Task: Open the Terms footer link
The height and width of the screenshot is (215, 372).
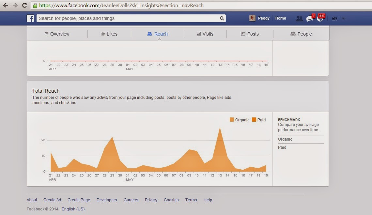Action: point(191,200)
